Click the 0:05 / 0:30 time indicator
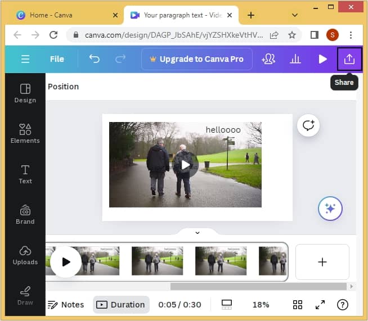The height and width of the screenshot is (321, 368). [179, 305]
